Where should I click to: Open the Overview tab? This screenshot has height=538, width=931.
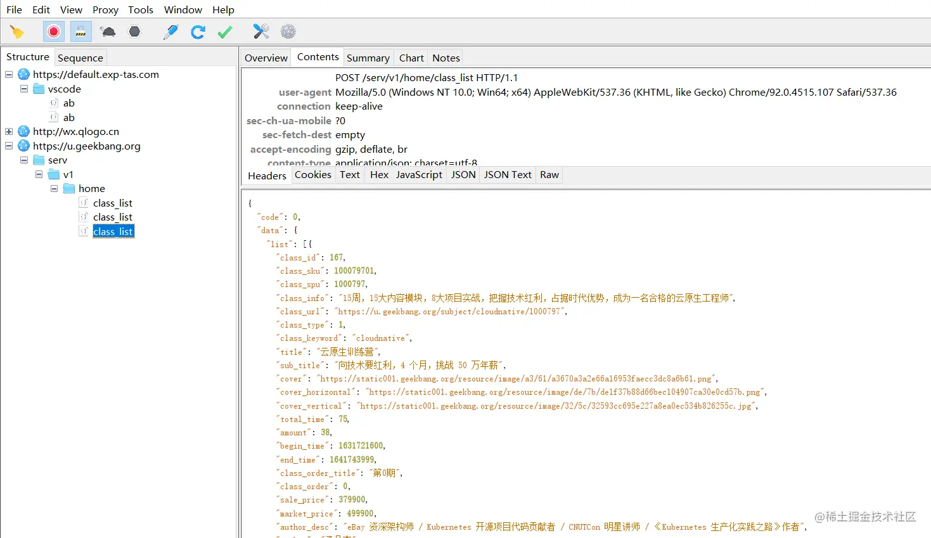[x=266, y=58]
